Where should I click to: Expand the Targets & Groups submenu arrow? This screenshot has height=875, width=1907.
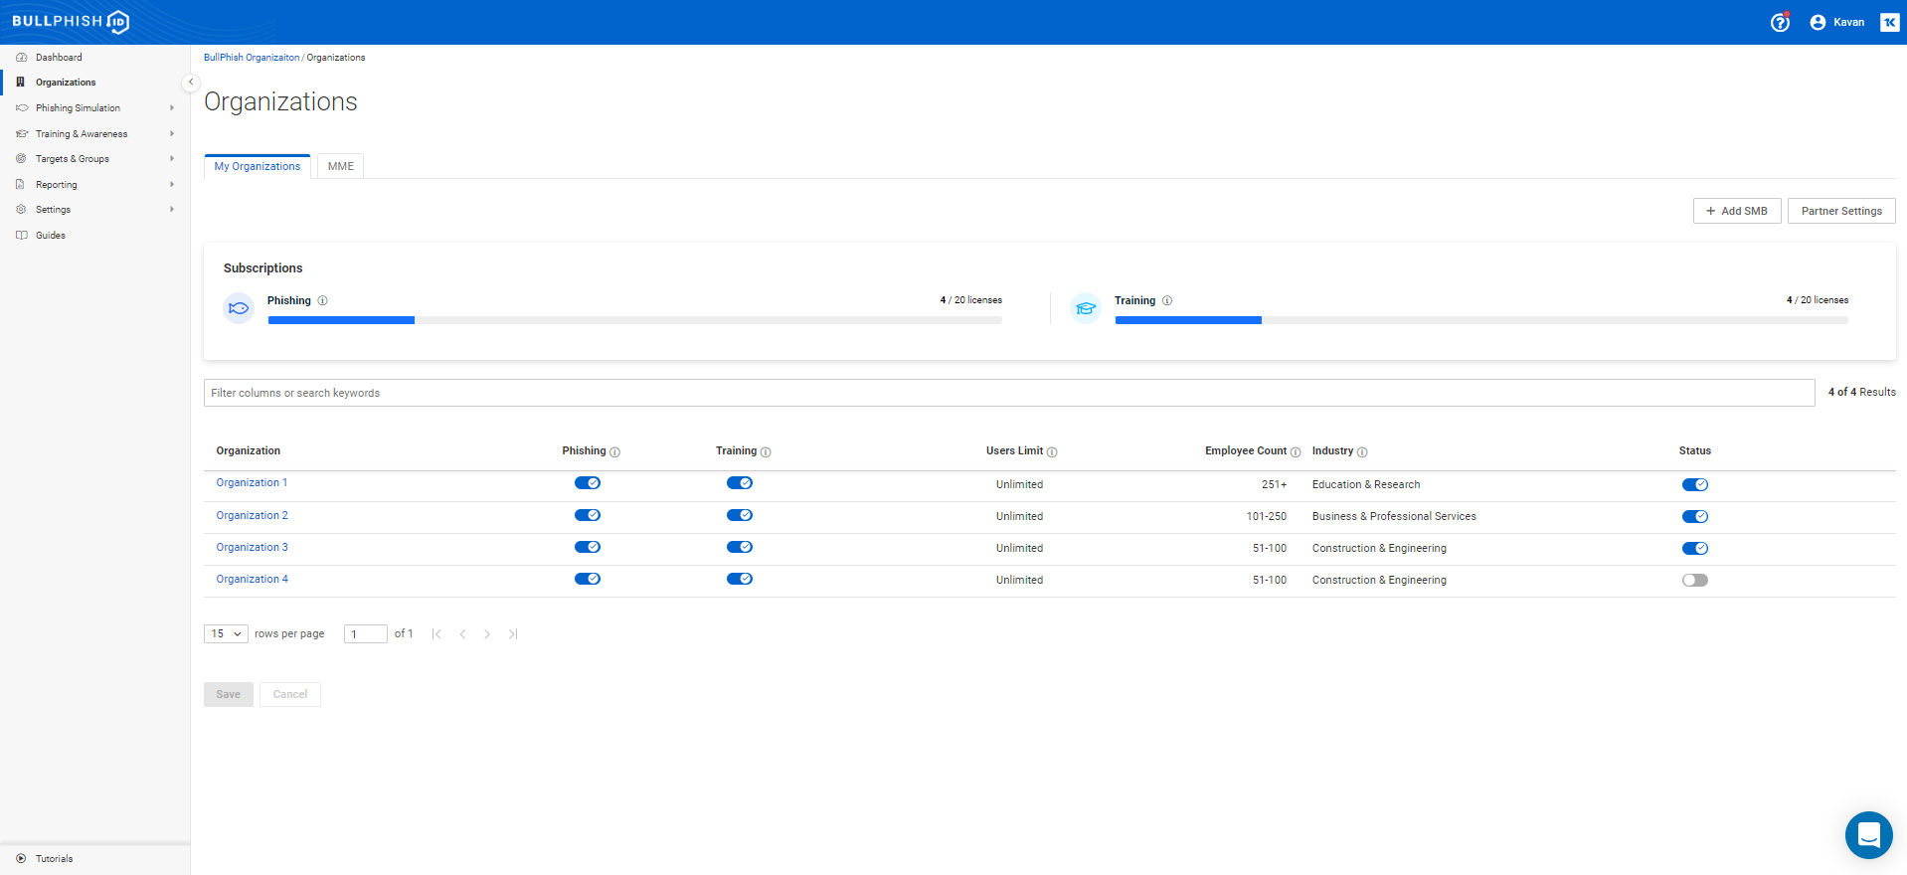pos(172,159)
